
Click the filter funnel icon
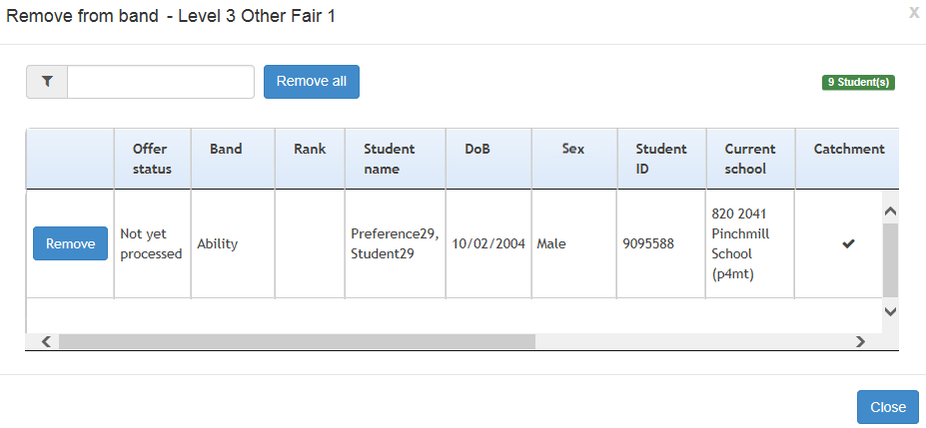[47, 82]
